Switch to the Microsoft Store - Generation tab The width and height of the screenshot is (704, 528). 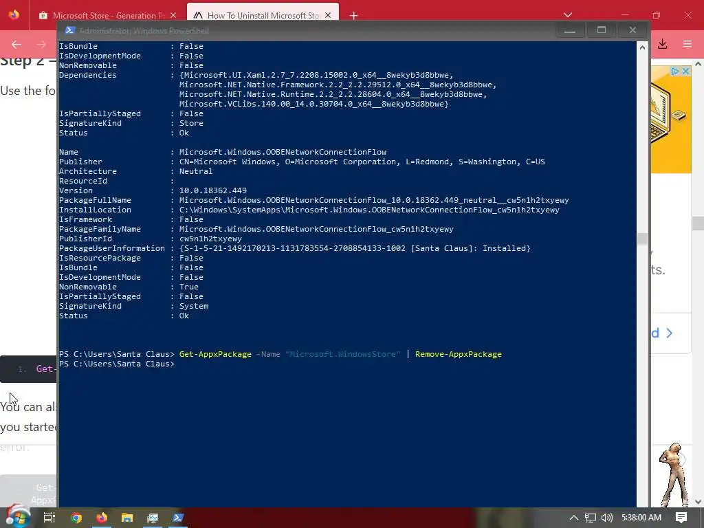[x=108, y=15]
